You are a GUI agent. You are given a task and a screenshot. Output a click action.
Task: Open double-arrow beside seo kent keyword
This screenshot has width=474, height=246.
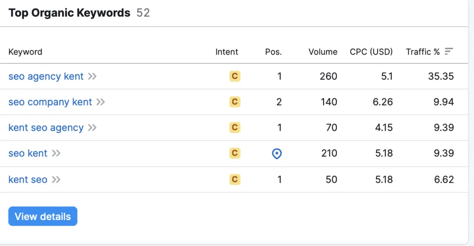(x=56, y=154)
